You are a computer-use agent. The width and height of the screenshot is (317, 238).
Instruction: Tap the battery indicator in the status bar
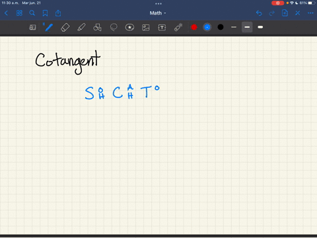coord(312,3)
